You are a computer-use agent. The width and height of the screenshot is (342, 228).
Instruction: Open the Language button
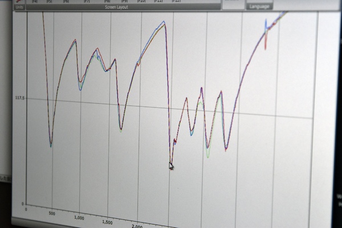(259, 6)
